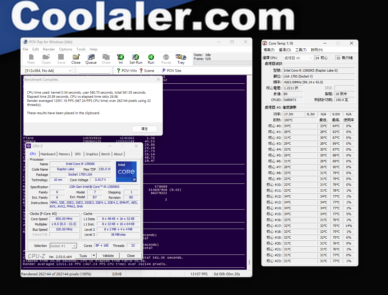Viewport: 388px width, 295px height.
Task: Click the frequency value 4263.09MHz in Core Temp
Action: [319, 82]
